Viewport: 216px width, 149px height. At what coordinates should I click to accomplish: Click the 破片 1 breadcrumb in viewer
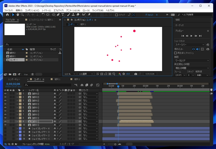(x=83, y=24)
